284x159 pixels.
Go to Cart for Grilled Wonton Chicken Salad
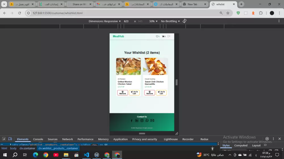134,93
